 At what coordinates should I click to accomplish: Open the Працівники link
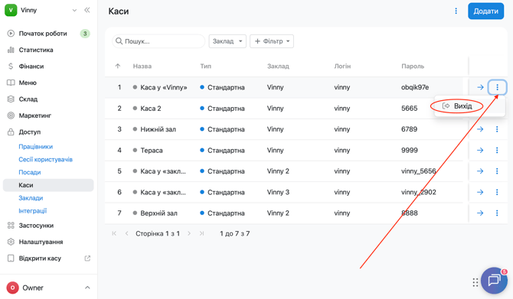coord(36,146)
